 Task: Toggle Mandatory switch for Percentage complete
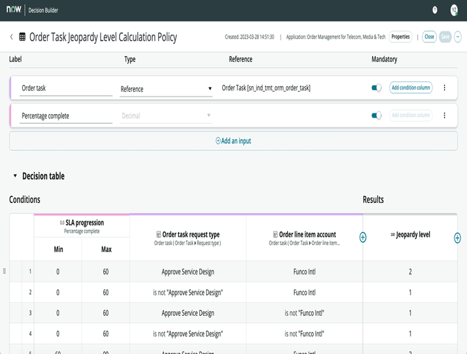click(376, 115)
